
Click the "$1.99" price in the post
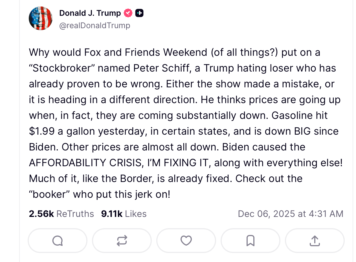tap(42, 131)
